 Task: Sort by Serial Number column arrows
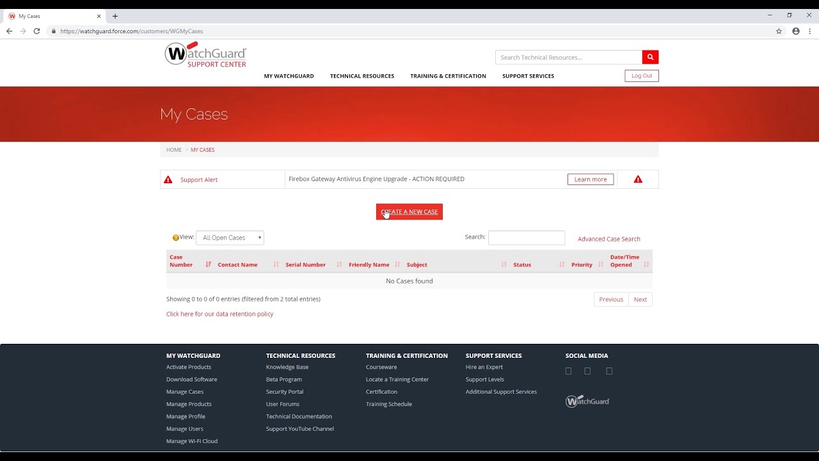click(x=339, y=264)
